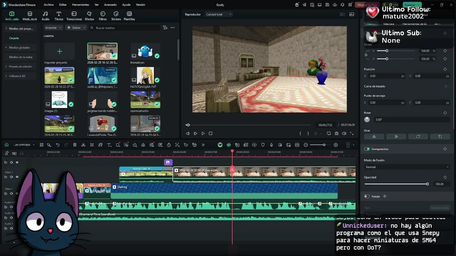This screenshot has height=256, width=456.
Task: Open the Archivo menu
Action: [x=49, y=5]
